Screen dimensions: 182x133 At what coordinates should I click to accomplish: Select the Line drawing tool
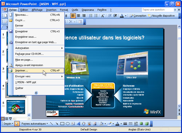click(52, 124)
